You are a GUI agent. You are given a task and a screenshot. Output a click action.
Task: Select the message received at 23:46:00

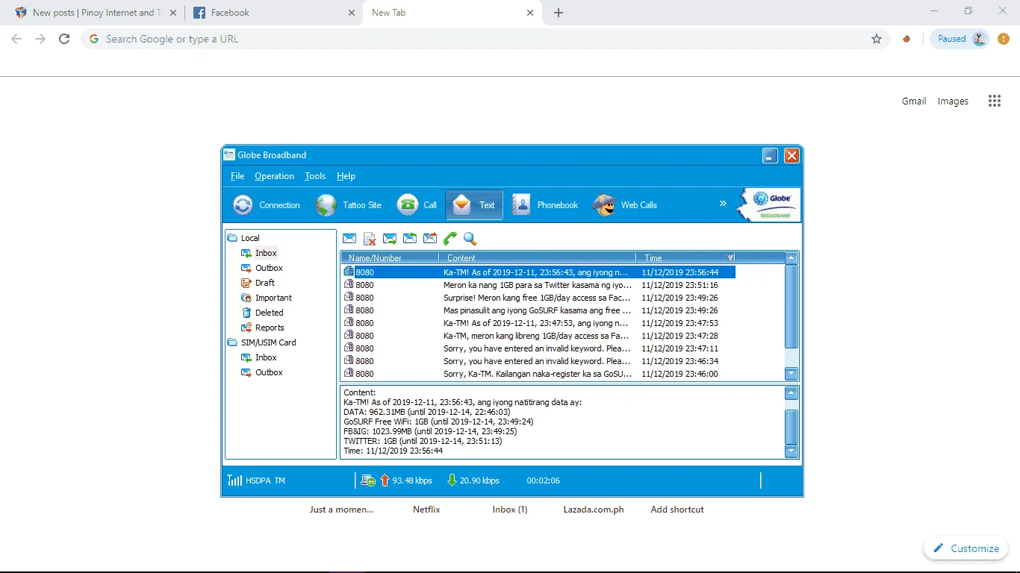point(539,374)
